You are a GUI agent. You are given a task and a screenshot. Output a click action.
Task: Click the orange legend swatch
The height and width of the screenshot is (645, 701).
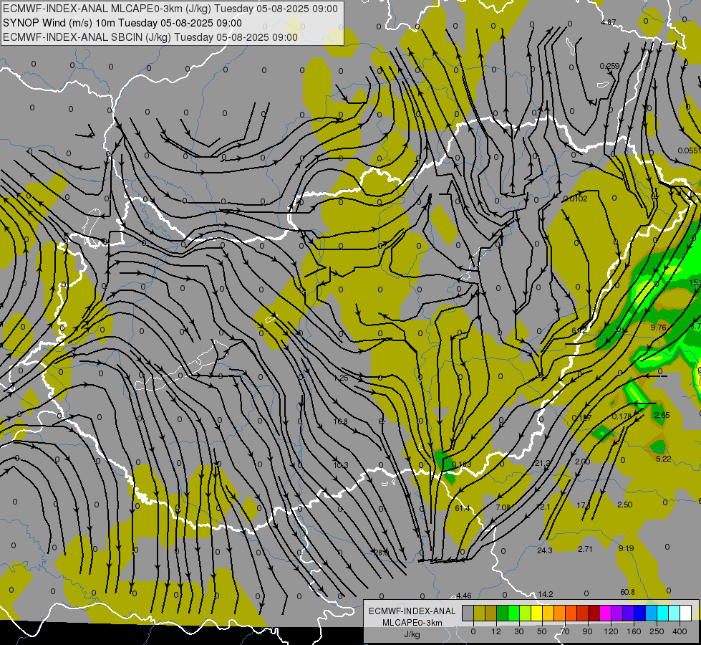click(x=560, y=613)
